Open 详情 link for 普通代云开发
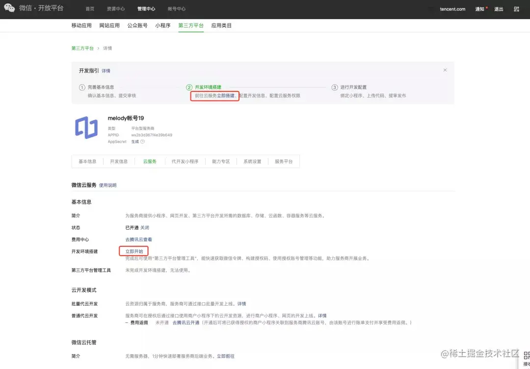 322,316
